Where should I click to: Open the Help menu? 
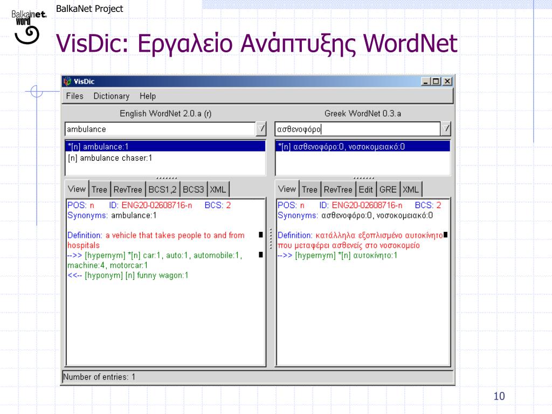pos(148,96)
